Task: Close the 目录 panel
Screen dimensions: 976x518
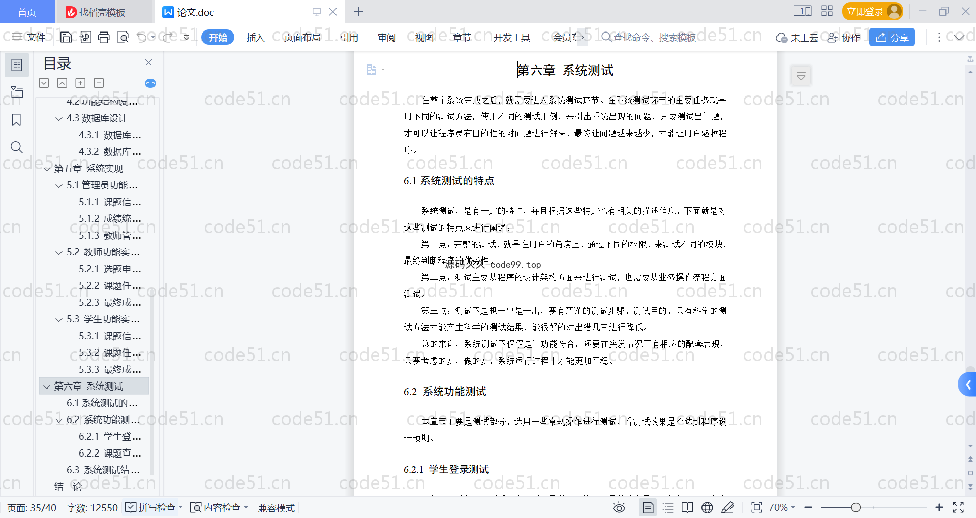Action: (148, 62)
